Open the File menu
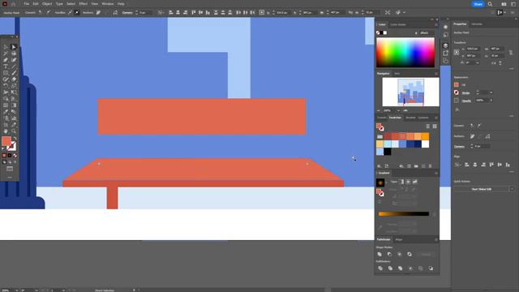The width and height of the screenshot is (519, 292). (27, 4)
